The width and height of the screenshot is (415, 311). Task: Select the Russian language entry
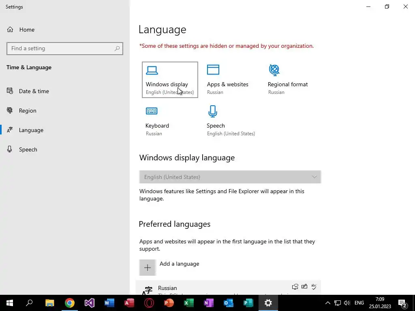(228, 288)
